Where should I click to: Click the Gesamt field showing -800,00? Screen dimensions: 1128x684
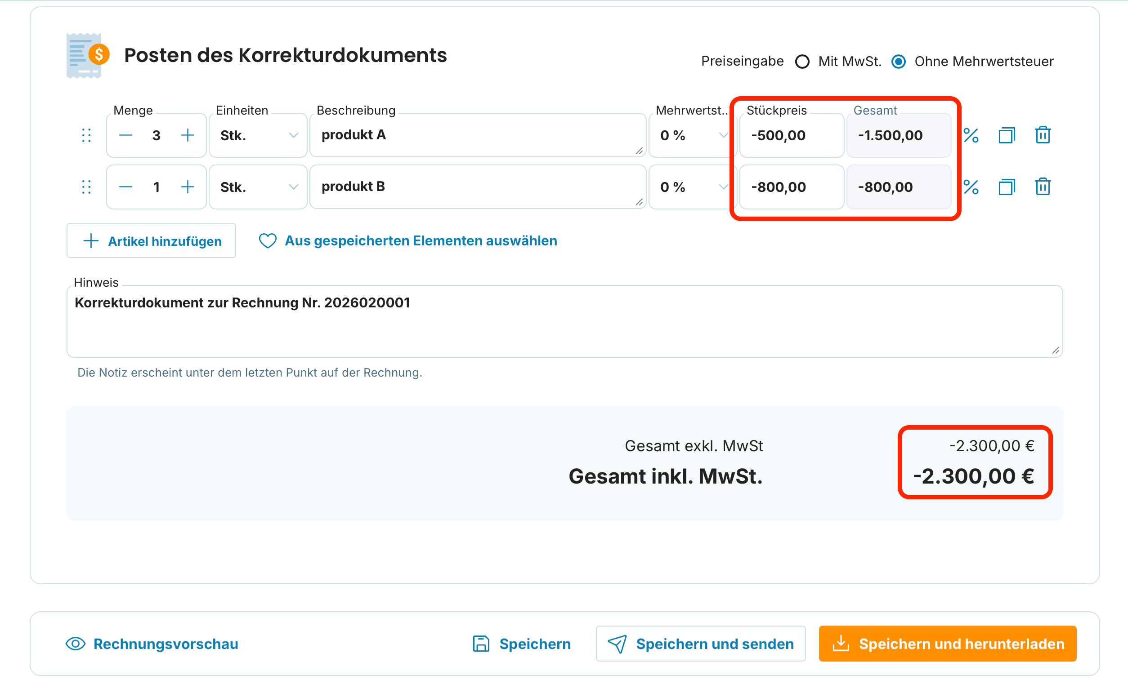[899, 187]
